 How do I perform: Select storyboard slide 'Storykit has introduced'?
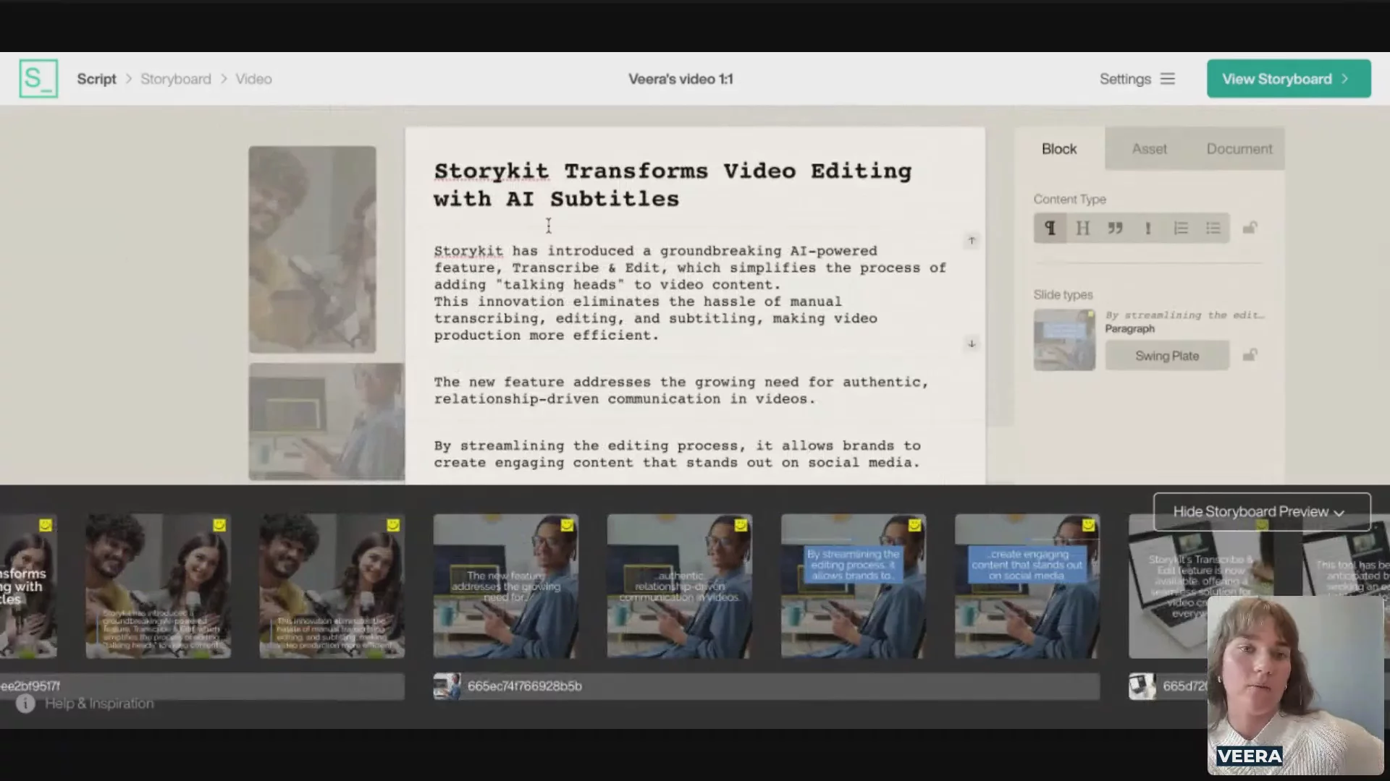[159, 586]
